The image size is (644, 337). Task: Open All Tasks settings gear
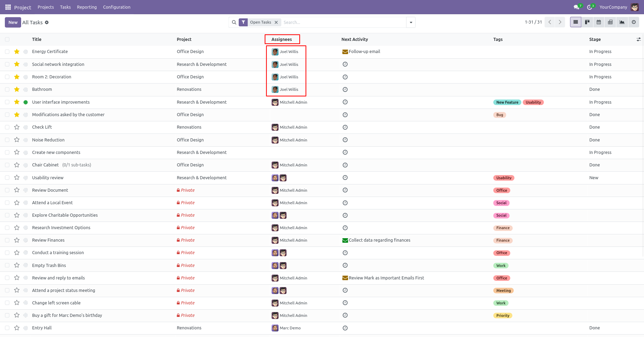point(47,23)
